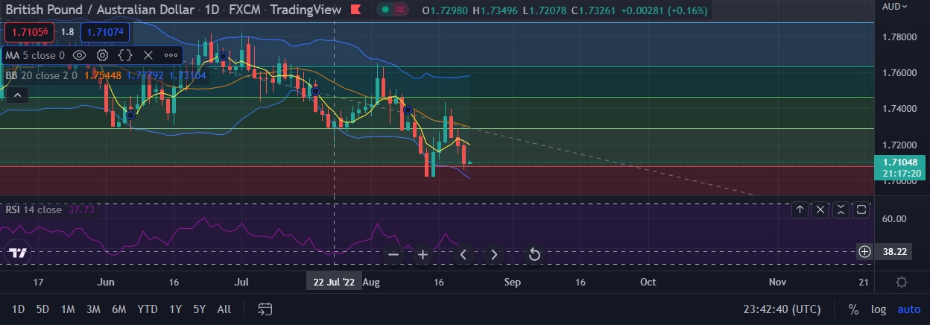Open MA indicator more options dots
The width and height of the screenshot is (930, 325).
tap(171, 55)
